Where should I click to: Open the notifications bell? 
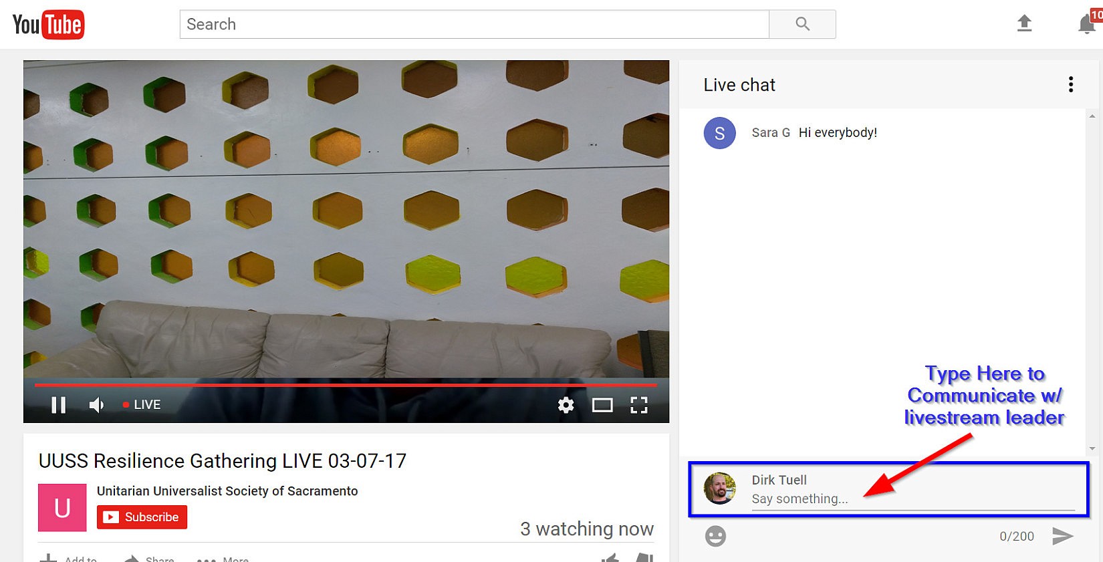(1088, 25)
